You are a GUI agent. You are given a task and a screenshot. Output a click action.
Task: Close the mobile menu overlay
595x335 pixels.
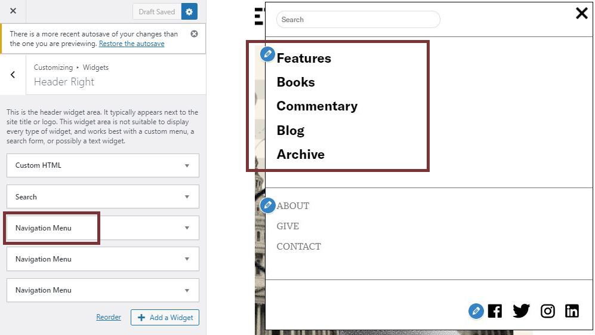pos(581,13)
